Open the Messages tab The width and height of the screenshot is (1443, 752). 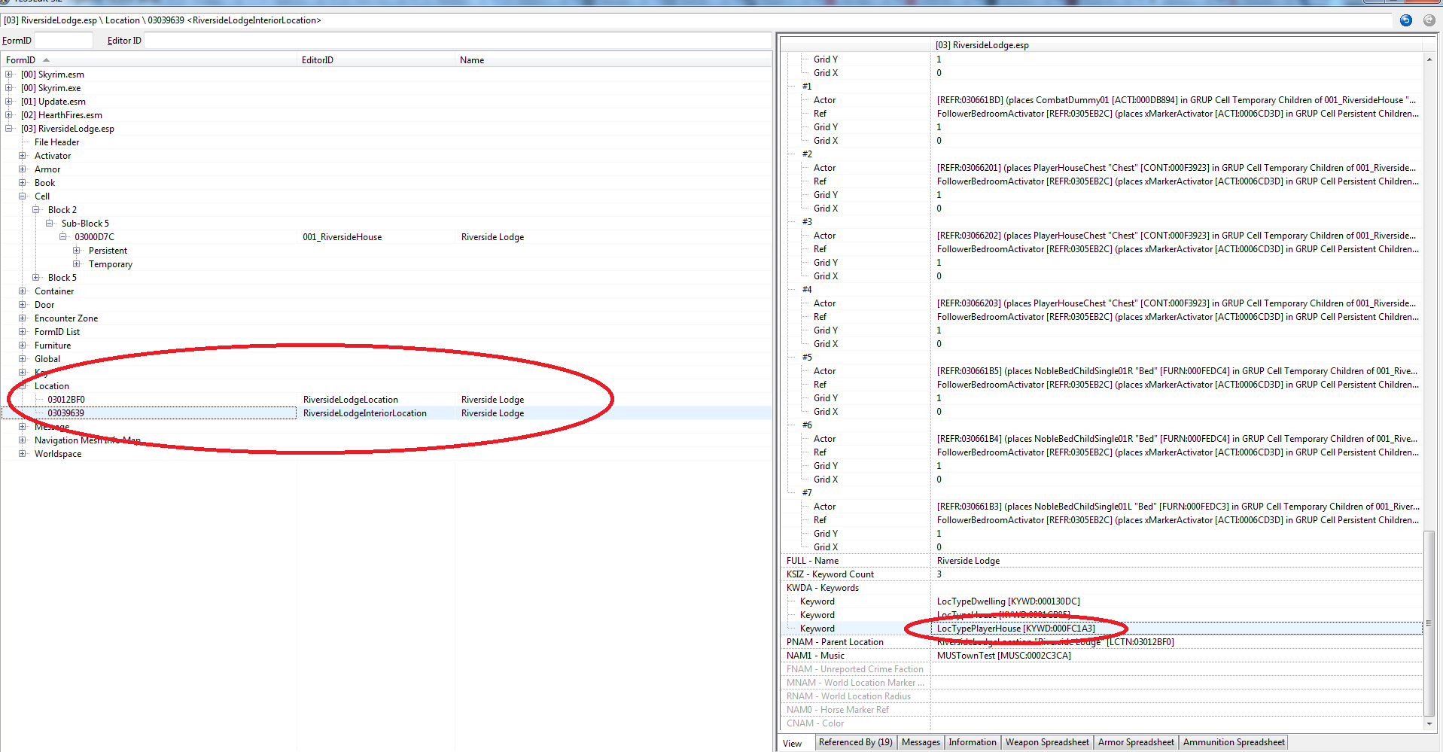pyautogui.click(x=921, y=742)
